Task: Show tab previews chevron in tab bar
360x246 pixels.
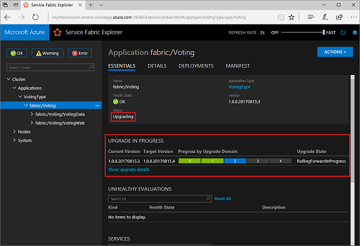Action: (101, 5)
